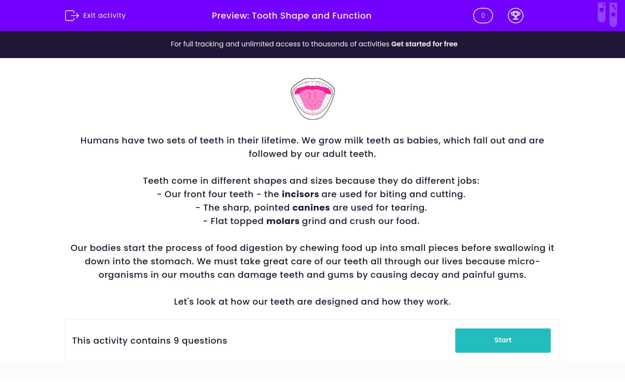Image resolution: width=625 pixels, height=390 pixels.
Task: Select the Exit activity label
Action: (x=104, y=15)
